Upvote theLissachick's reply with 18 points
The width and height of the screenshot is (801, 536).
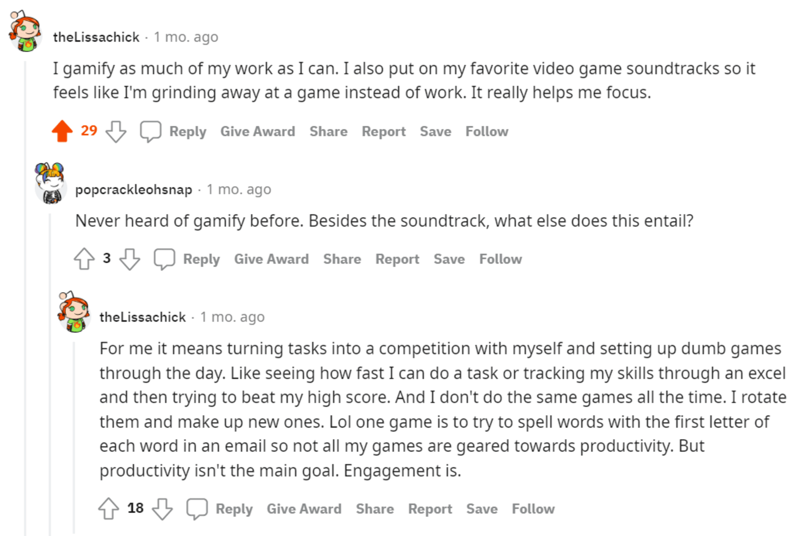(x=108, y=509)
